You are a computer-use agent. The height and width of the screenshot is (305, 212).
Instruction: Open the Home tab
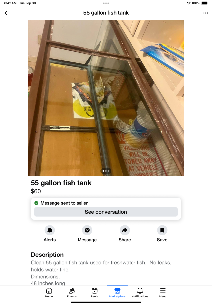[x=49, y=292]
